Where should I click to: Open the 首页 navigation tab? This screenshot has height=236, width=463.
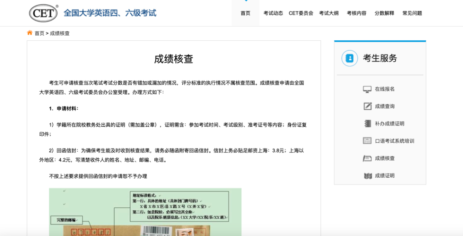click(245, 13)
